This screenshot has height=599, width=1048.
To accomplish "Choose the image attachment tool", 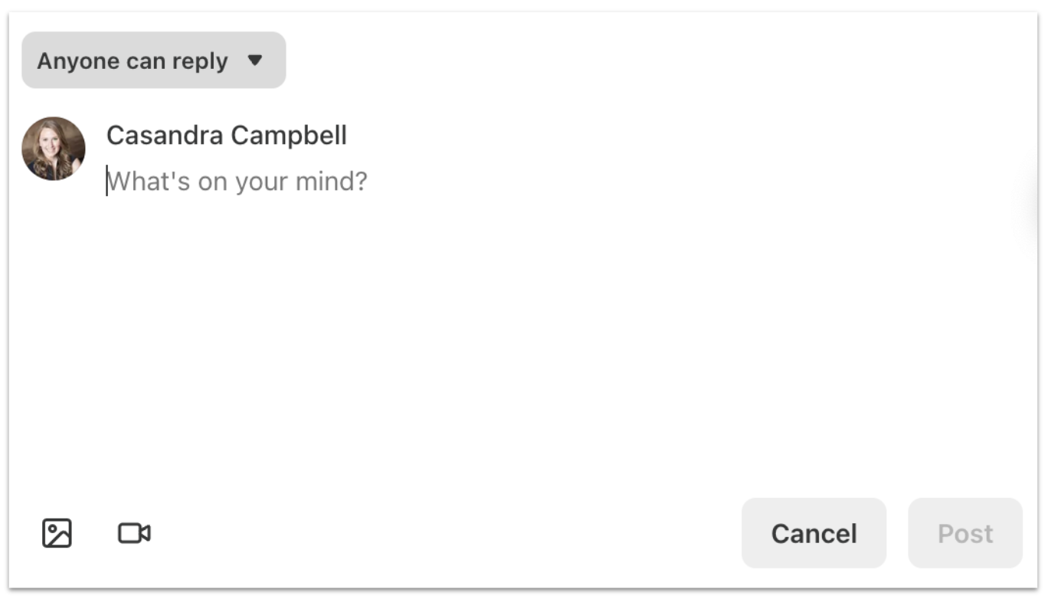I will click(57, 533).
